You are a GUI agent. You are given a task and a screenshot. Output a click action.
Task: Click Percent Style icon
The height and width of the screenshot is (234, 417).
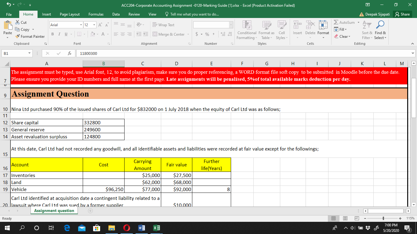click(207, 34)
